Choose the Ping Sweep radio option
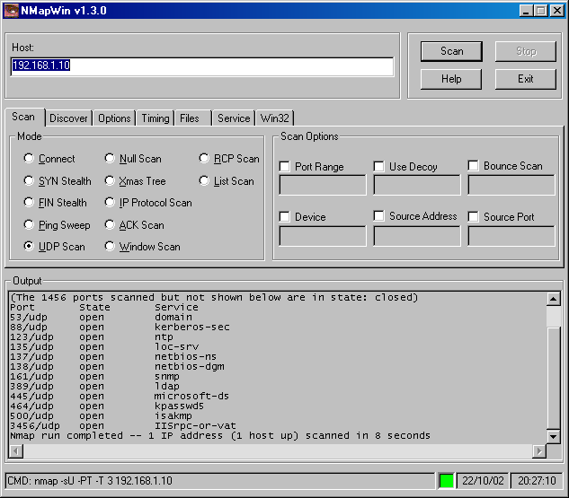 30,225
